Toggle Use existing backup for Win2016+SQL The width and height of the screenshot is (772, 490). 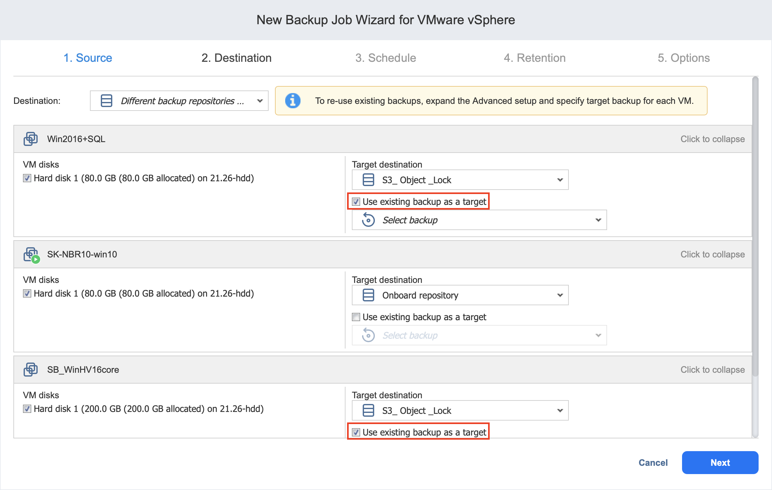click(356, 201)
